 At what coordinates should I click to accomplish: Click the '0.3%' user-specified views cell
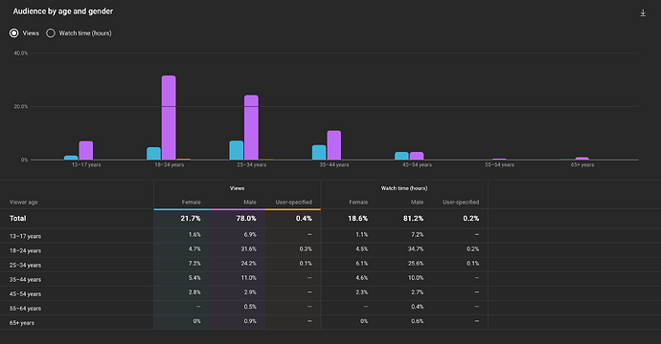coord(306,249)
